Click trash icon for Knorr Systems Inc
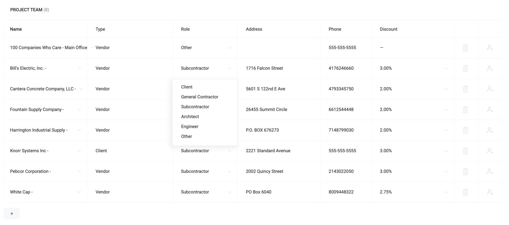The image size is (509, 225). (465, 151)
